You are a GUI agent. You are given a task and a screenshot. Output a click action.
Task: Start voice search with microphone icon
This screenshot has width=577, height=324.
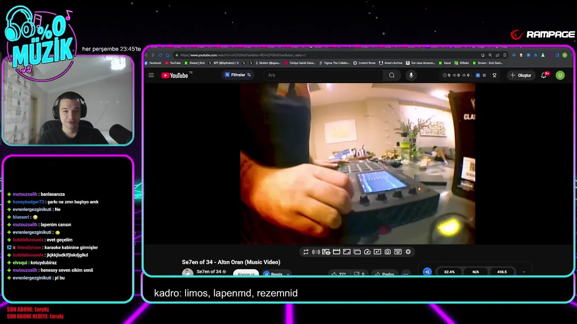[411, 75]
